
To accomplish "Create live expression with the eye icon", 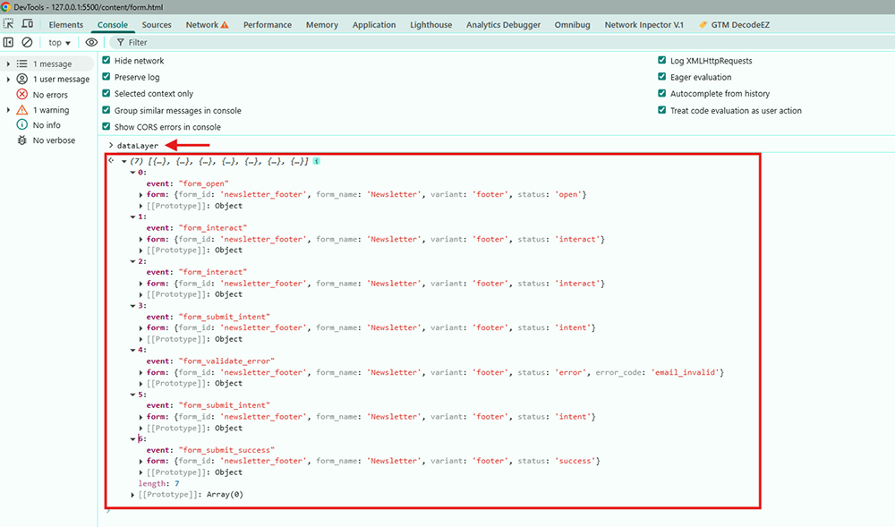I will pos(91,42).
